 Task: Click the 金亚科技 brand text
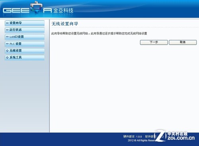point(63,10)
